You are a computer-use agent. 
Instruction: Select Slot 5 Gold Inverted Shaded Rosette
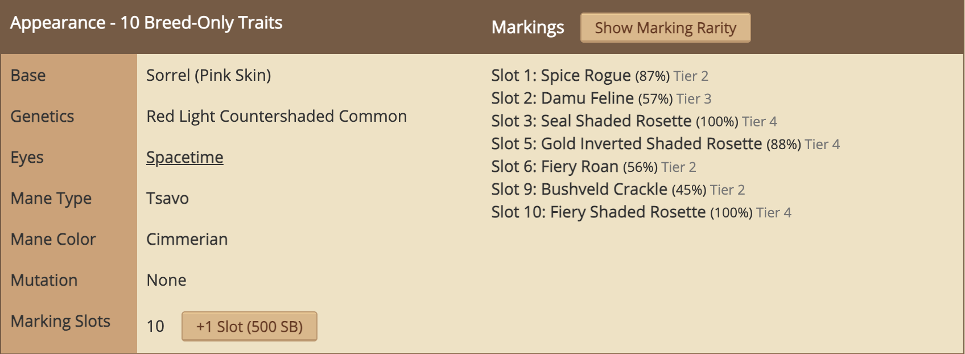click(x=666, y=143)
